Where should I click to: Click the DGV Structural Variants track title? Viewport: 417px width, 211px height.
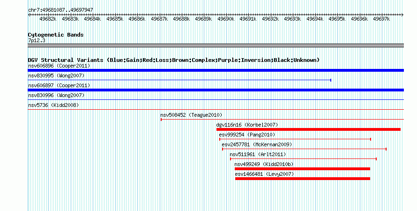[174, 60]
